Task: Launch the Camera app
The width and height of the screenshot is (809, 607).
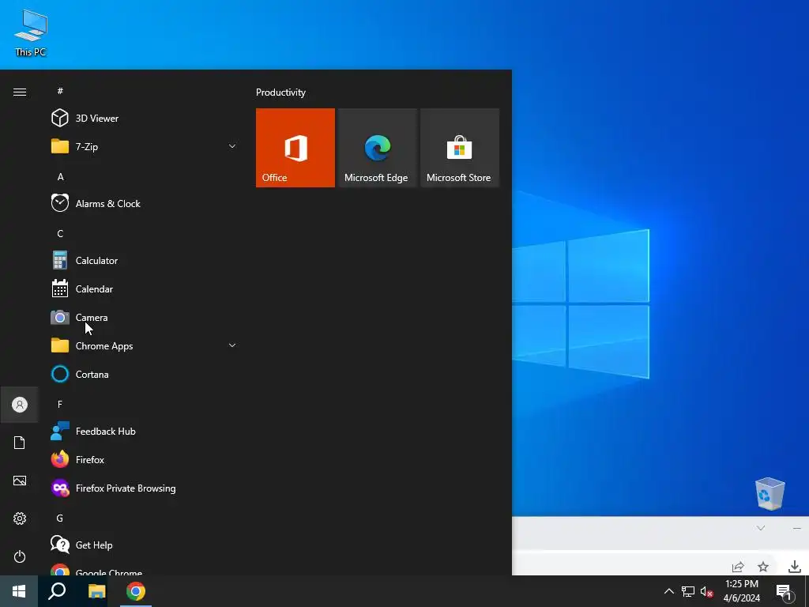Action: [144, 318]
